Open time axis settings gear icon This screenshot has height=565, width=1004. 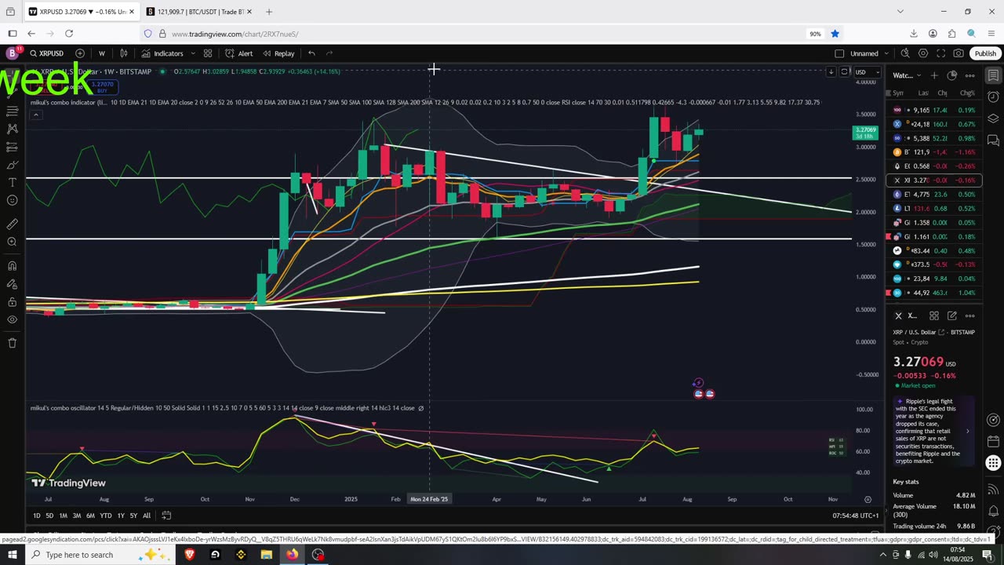click(x=868, y=499)
